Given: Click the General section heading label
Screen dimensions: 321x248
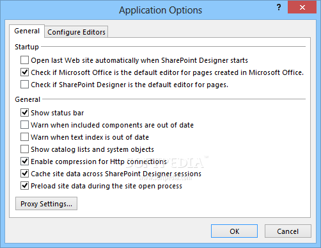Looking at the screenshot, I should point(27,99).
